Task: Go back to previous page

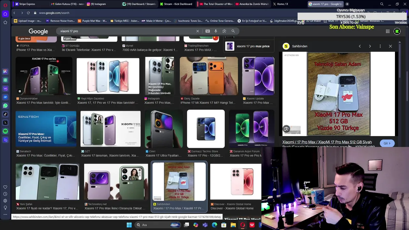Action: click(x=14, y=13)
